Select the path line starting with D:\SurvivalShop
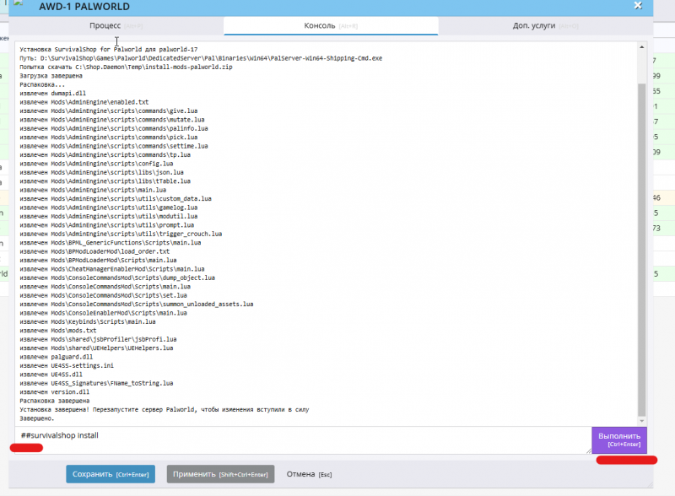This screenshot has width=675, height=496. tap(169, 58)
